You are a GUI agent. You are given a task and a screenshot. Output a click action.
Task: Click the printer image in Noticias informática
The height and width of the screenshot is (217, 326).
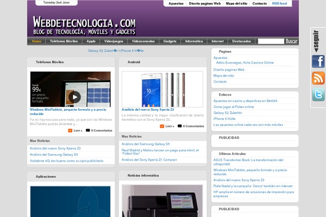(162, 201)
